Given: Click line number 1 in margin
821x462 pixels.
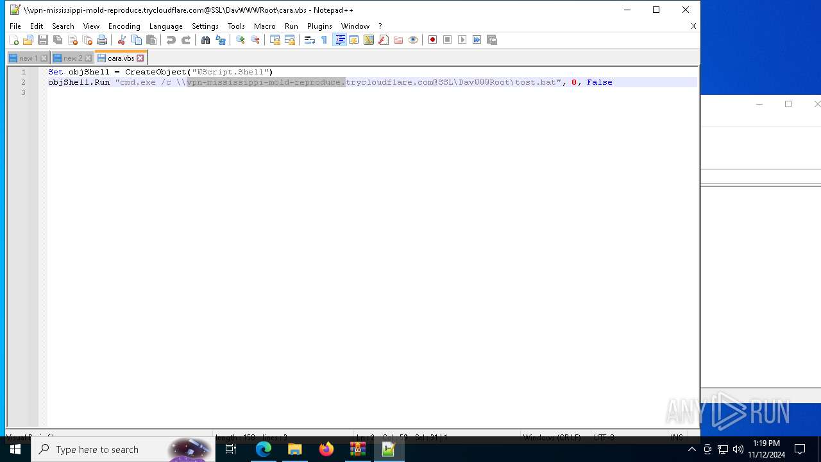Looking at the screenshot, I should click(x=24, y=72).
